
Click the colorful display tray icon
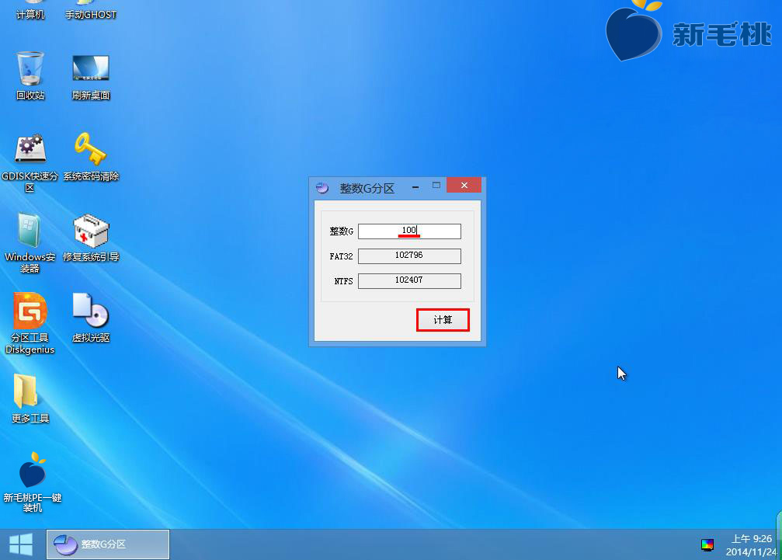(x=707, y=545)
